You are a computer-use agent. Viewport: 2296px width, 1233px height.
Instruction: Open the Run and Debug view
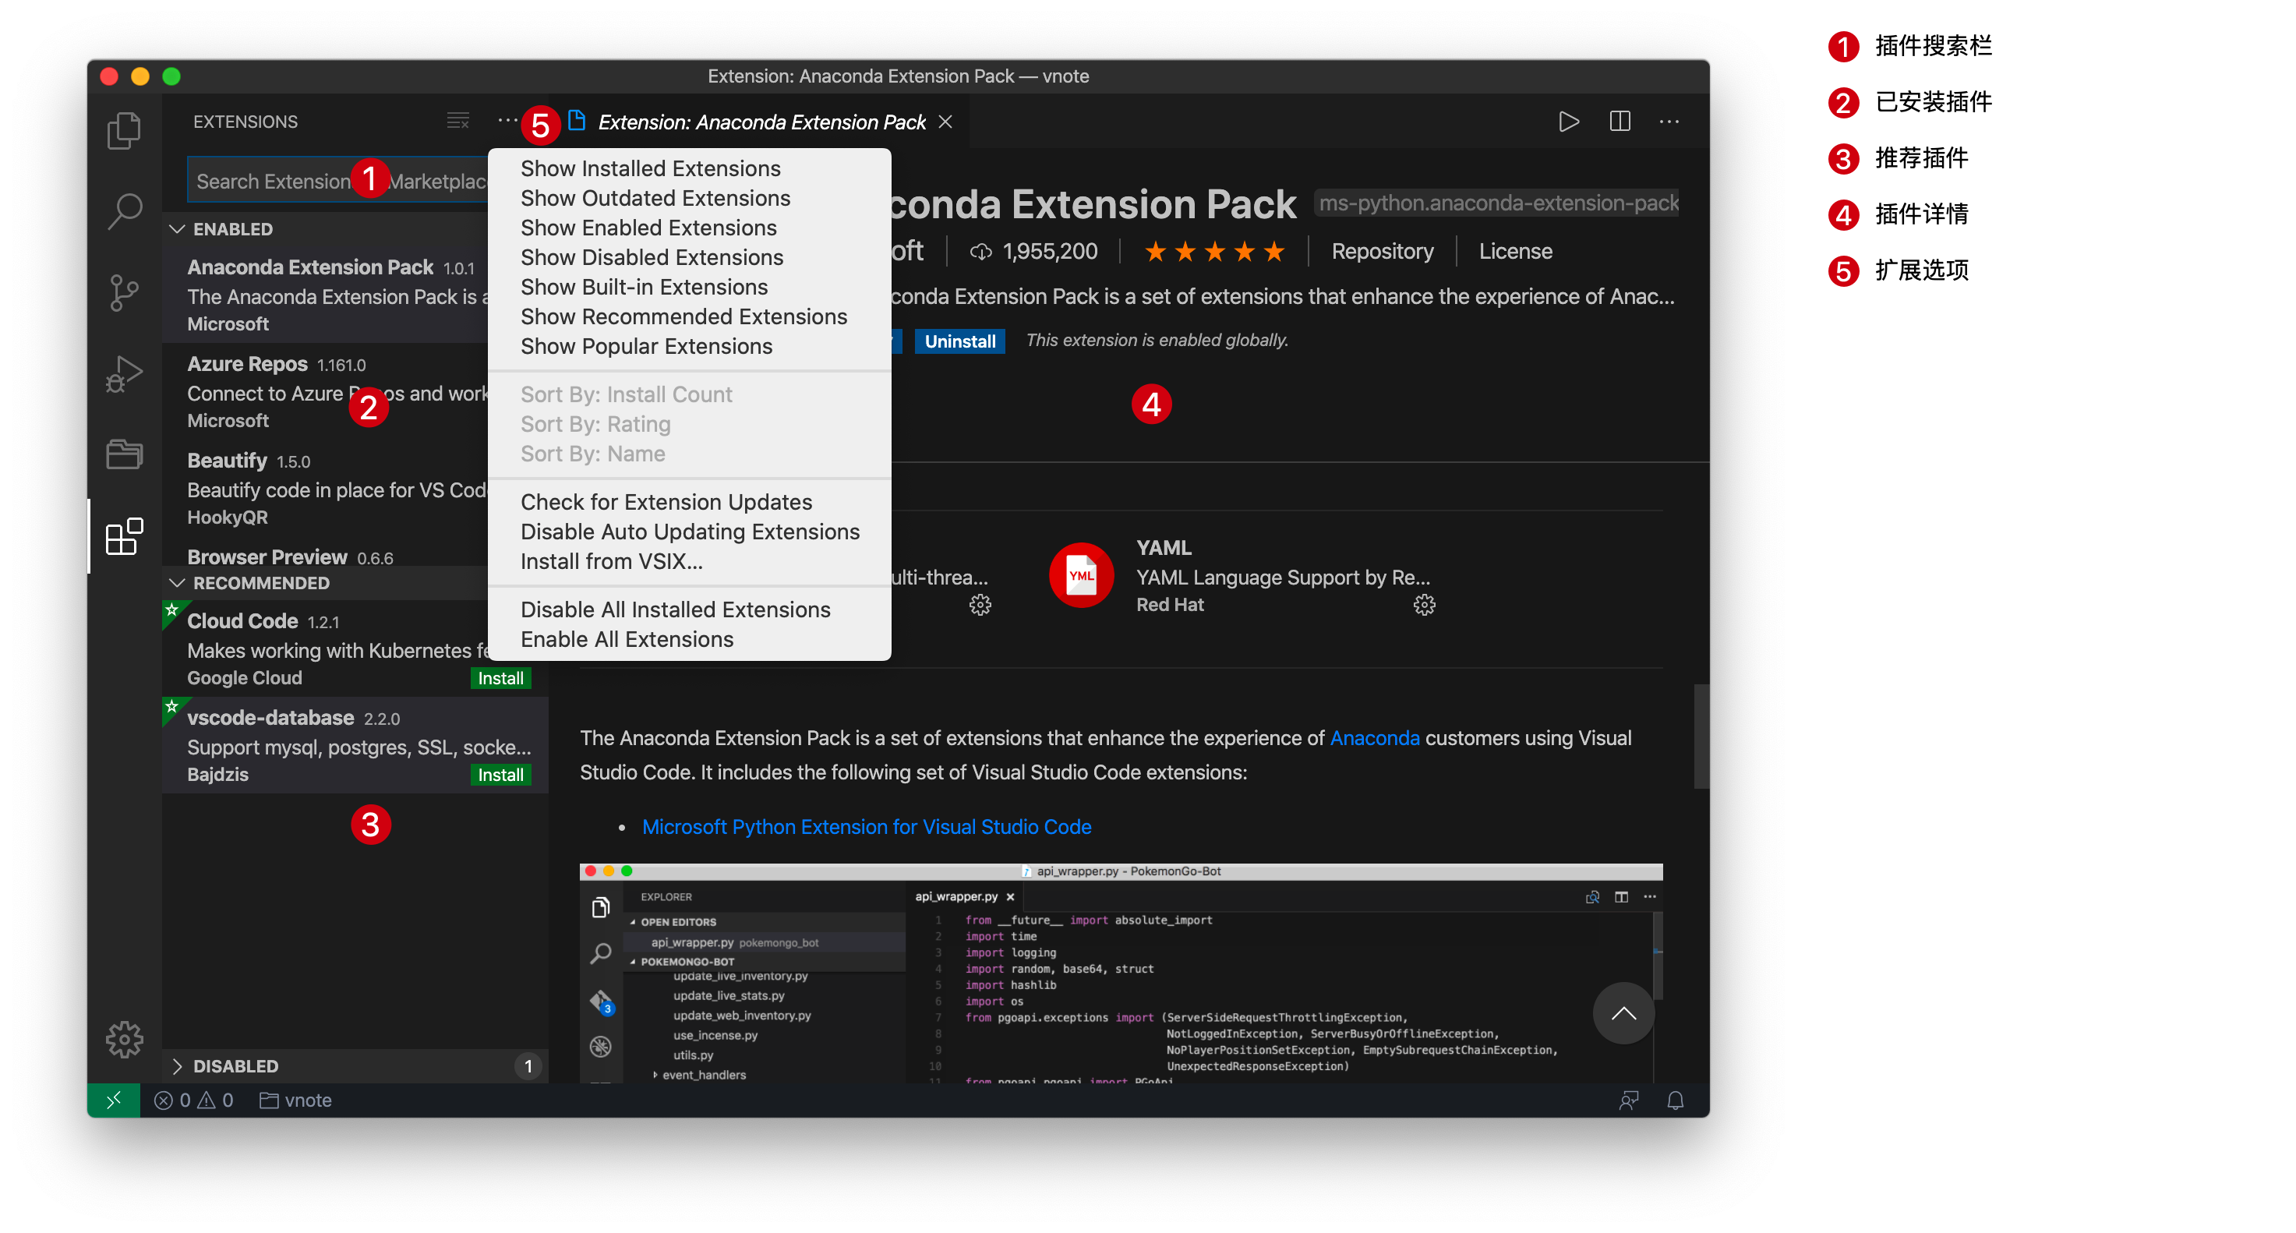[x=124, y=373]
